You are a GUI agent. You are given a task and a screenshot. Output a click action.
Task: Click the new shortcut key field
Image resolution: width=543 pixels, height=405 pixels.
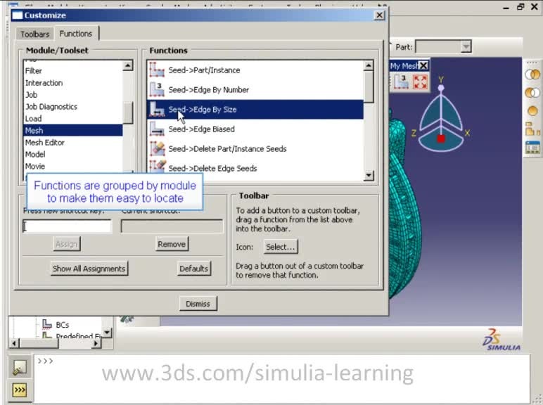[x=68, y=226]
